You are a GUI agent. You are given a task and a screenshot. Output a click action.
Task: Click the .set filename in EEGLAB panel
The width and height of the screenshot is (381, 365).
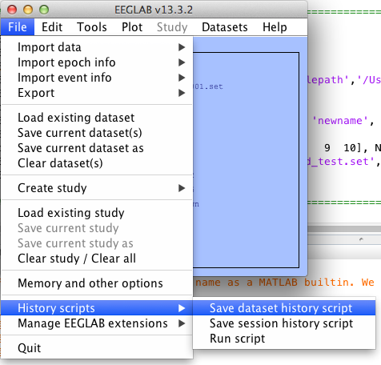point(208,86)
